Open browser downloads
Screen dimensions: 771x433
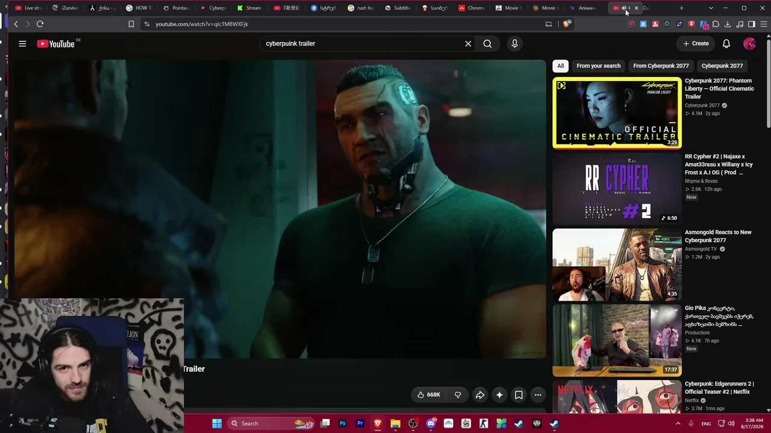[x=728, y=24]
